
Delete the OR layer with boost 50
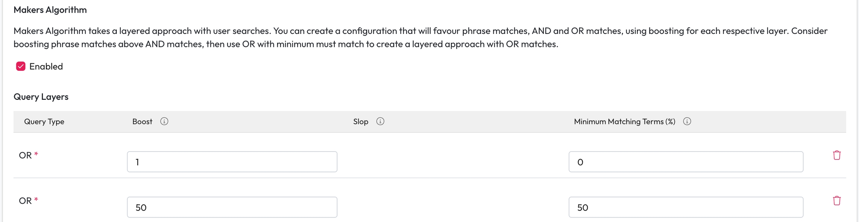point(837,201)
